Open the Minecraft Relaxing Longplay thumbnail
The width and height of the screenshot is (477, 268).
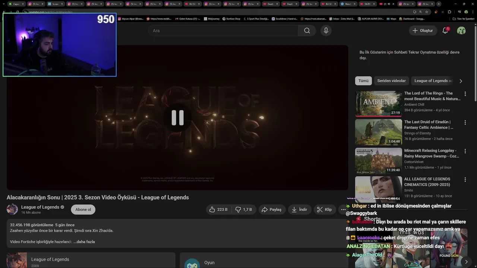pos(378,161)
